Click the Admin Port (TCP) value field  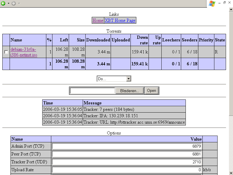(x=127, y=146)
